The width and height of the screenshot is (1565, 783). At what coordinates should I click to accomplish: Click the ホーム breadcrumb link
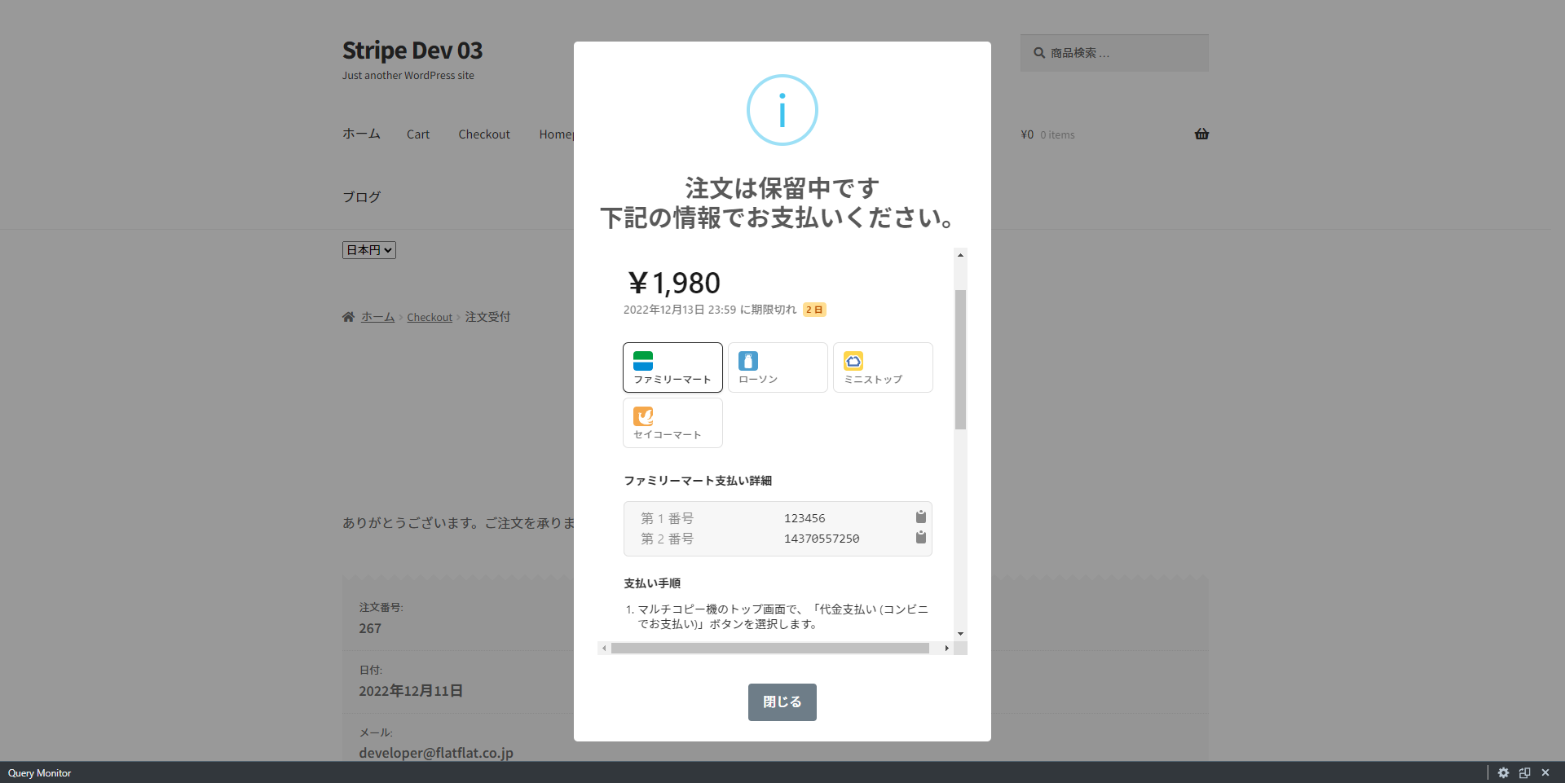(x=377, y=317)
